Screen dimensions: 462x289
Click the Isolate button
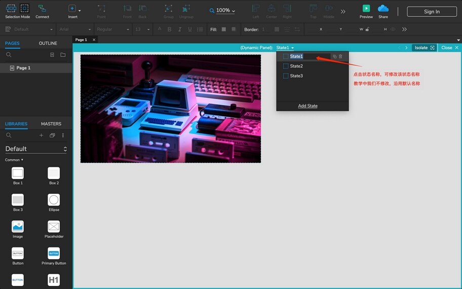(425, 48)
